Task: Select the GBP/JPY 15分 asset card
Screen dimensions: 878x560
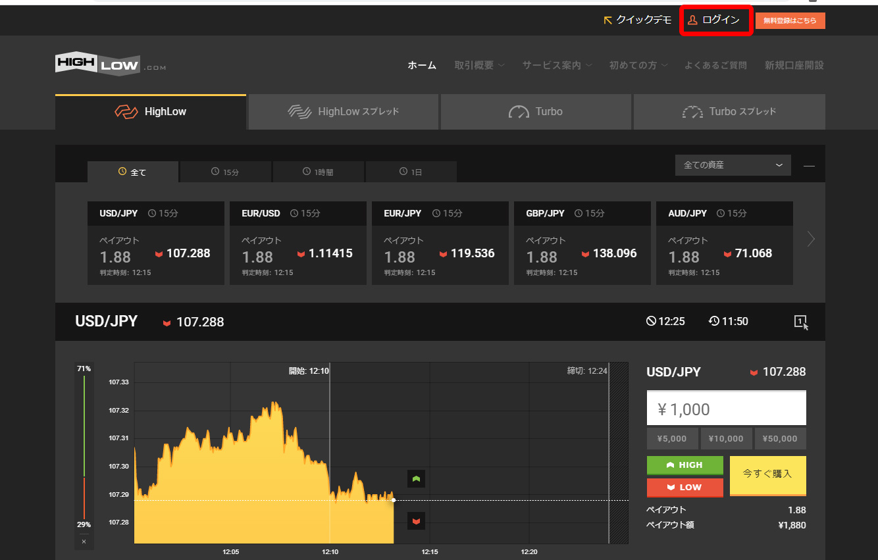Action: pos(582,243)
